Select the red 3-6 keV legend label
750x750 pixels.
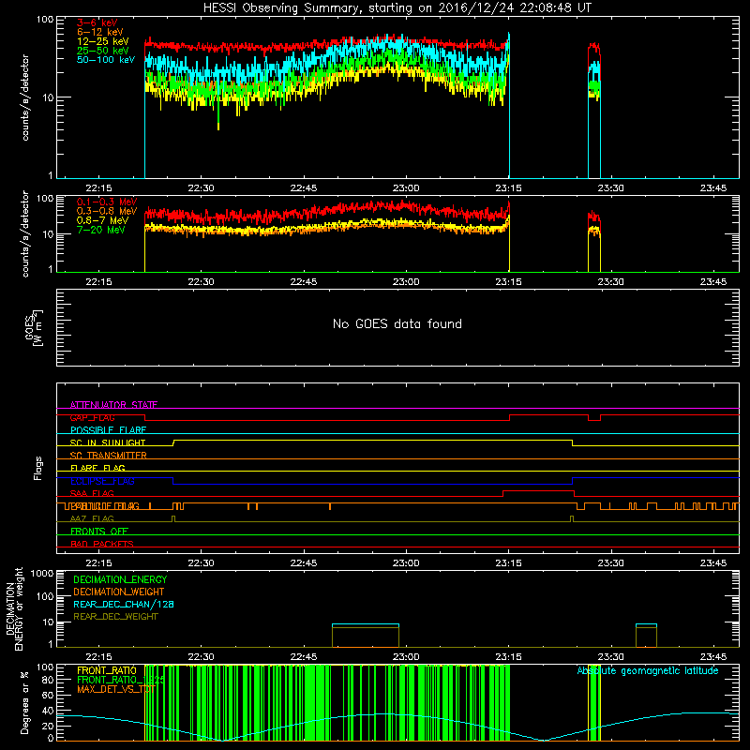tap(97, 22)
